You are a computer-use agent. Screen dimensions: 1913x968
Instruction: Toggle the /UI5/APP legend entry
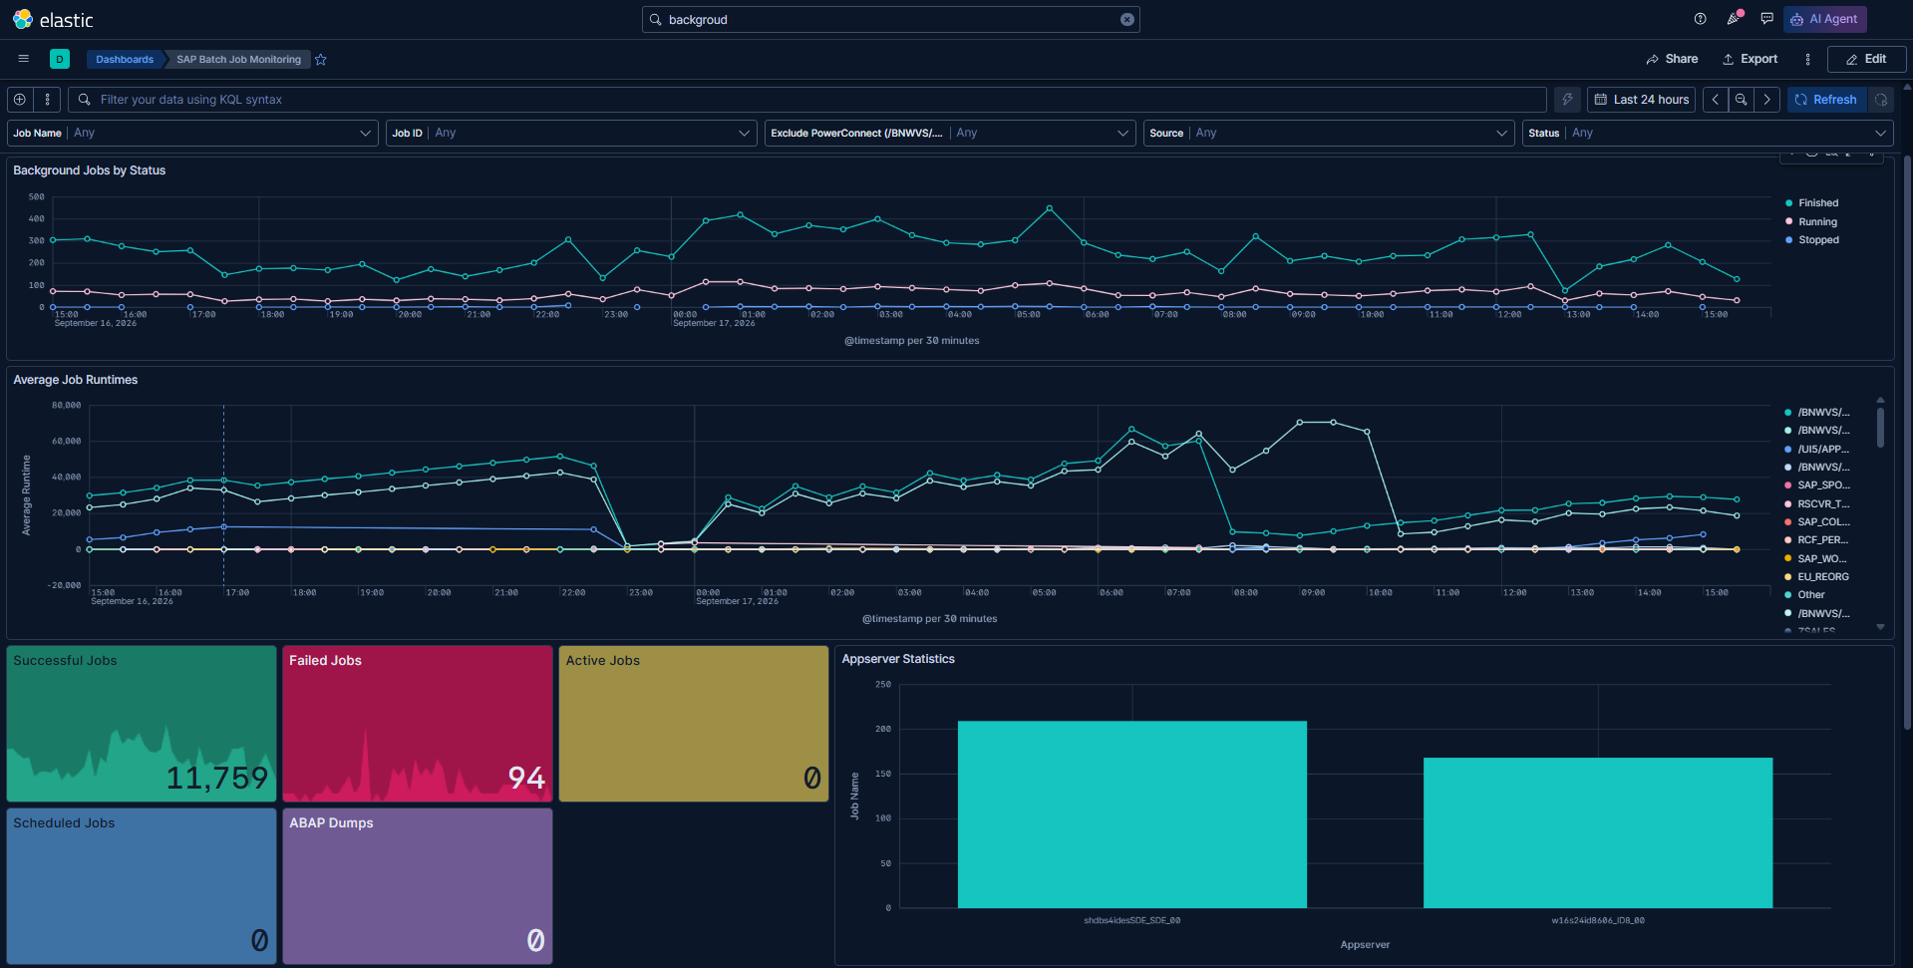[x=1822, y=450]
